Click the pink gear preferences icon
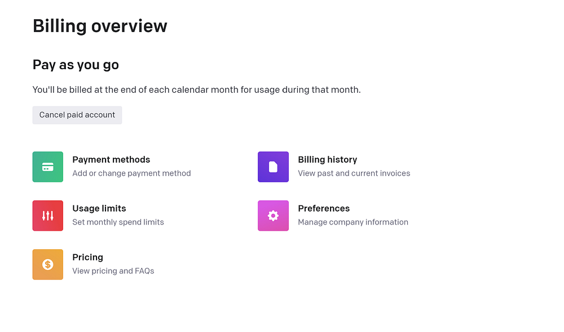Image resolution: width=564 pixels, height=332 pixels. click(273, 216)
